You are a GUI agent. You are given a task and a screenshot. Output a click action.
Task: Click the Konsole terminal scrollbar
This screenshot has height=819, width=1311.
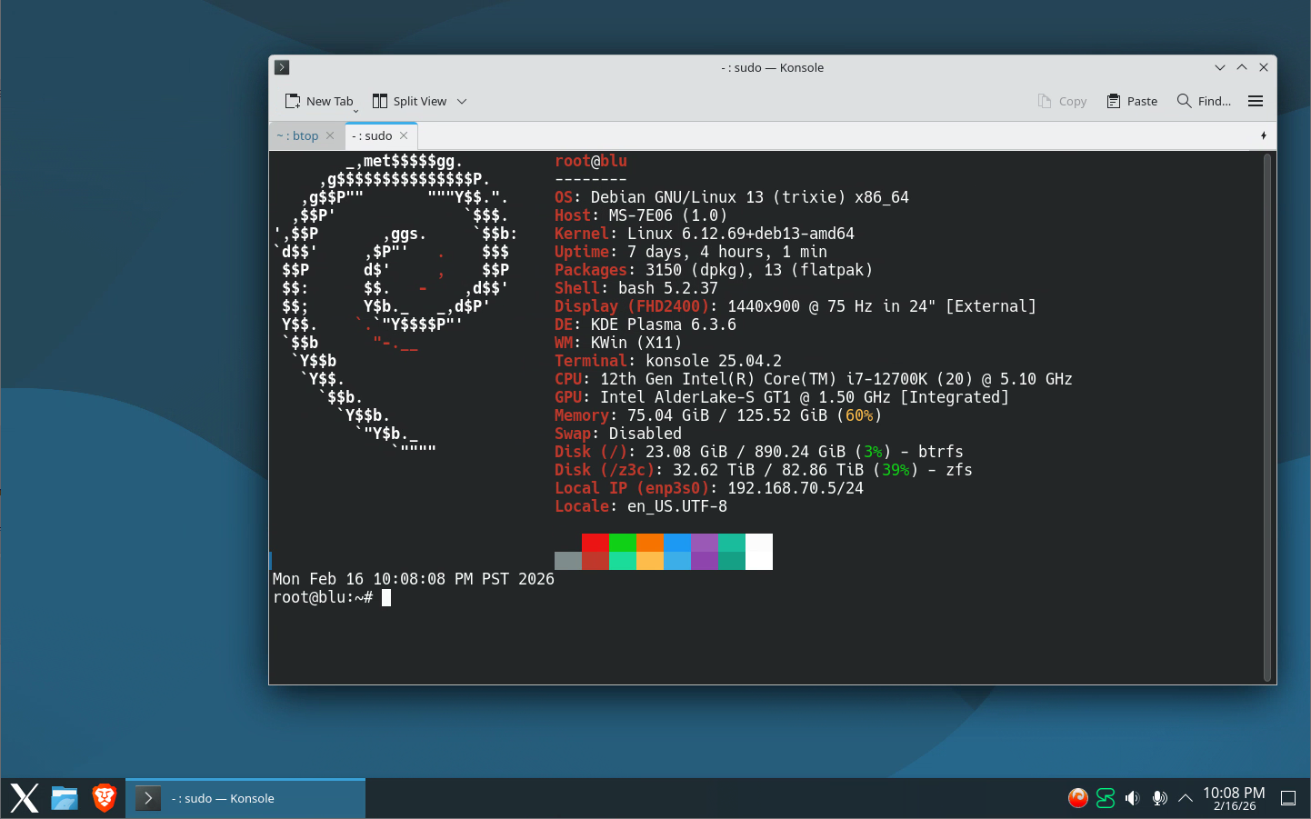(1266, 417)
